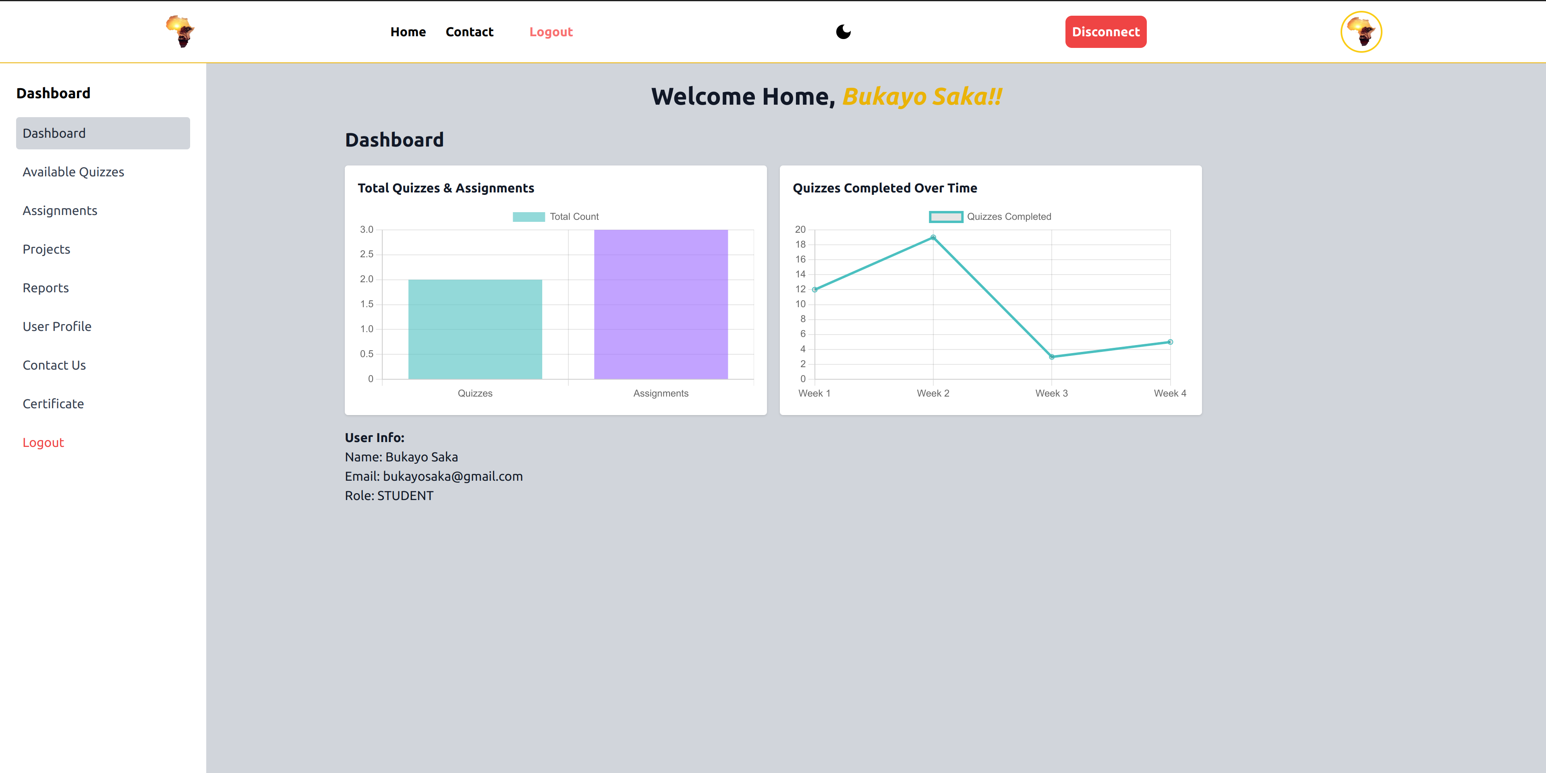The height and width of the screenshot is (773, 1546).
Task: Open Contact in top navigation
Action: [x=469, y=32]
